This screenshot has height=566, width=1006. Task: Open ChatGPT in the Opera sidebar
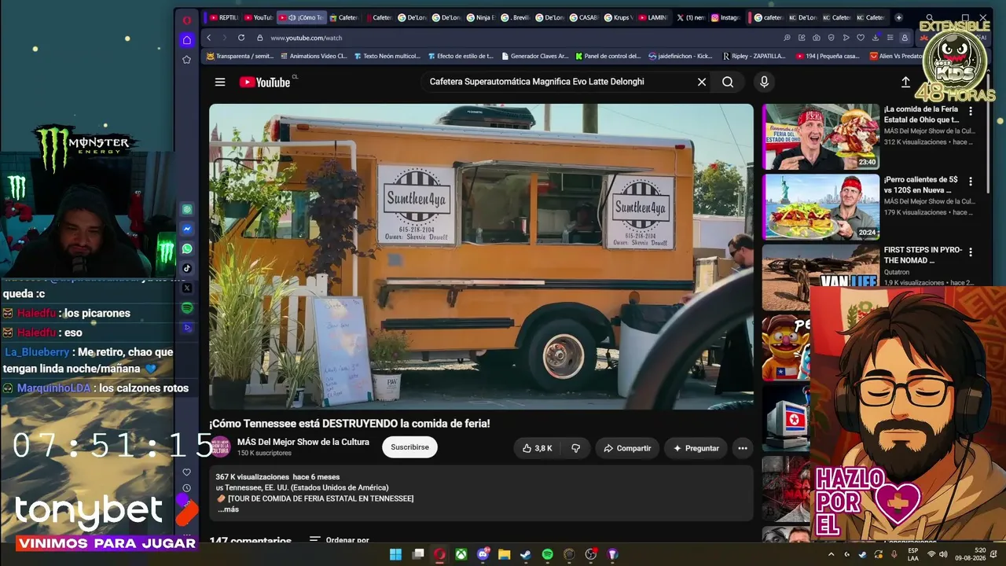click(x=187, y=210)
